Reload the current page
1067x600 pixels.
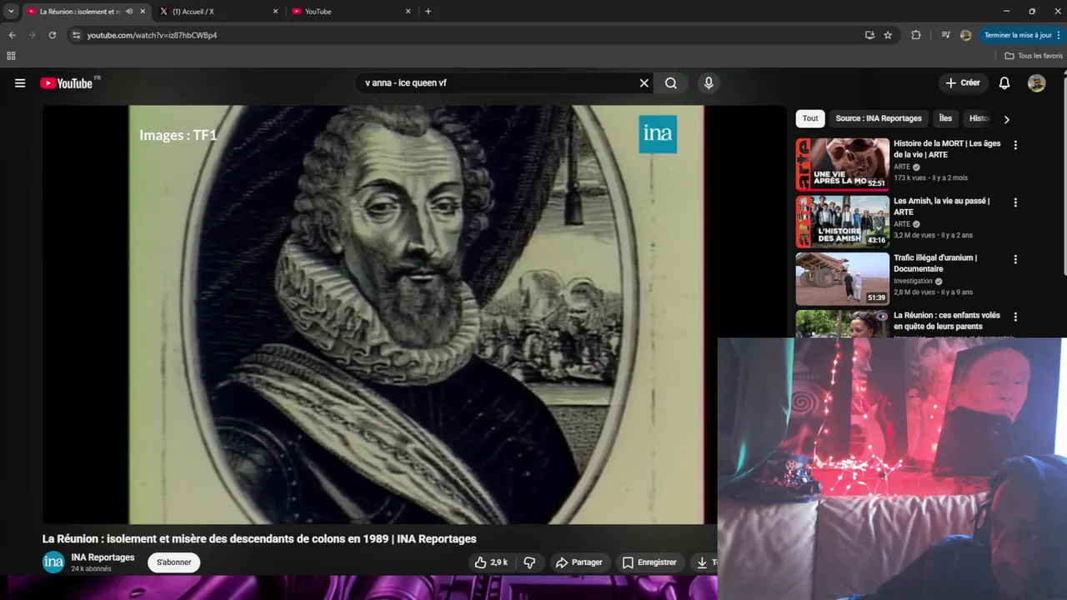[52, 35]
